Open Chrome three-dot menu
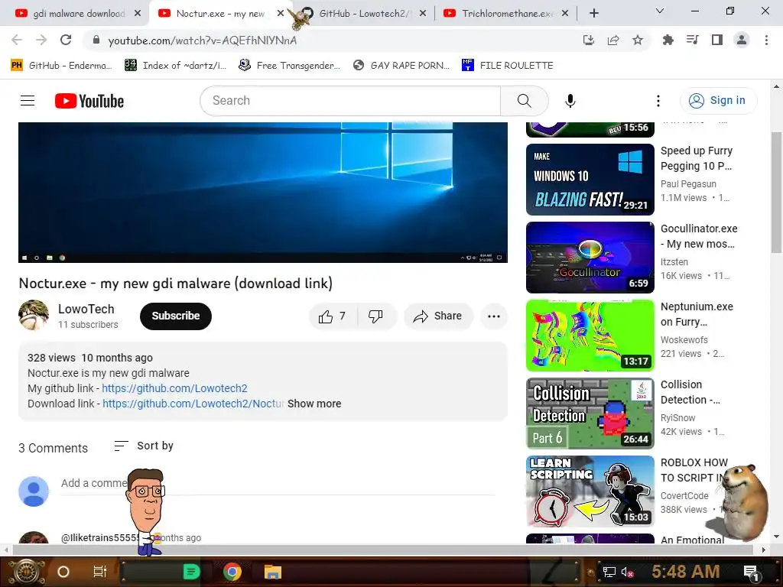 tap(766, 40)
